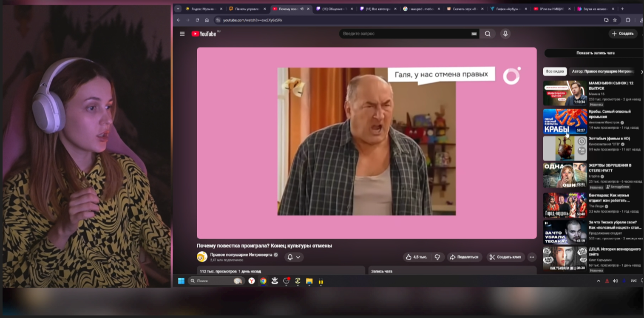Select the Автор: Правое полушарие Интроверта chip
644x318 pixels.
point(603,72)
